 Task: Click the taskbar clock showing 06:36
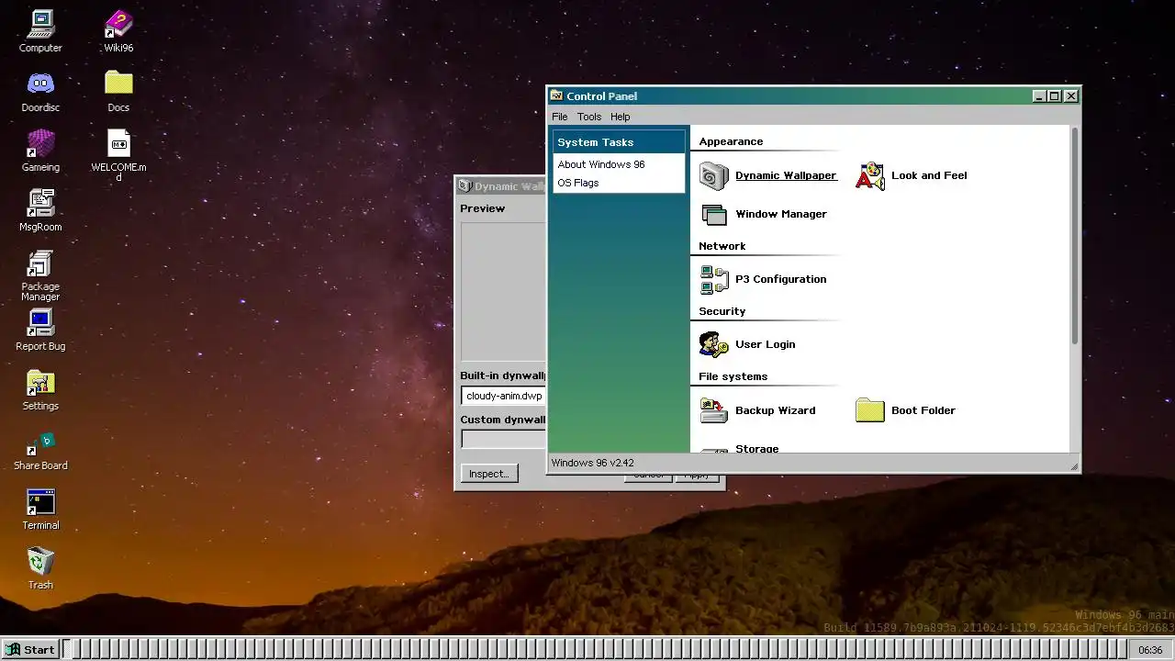pyautogui.click(x=1150, y=650)
